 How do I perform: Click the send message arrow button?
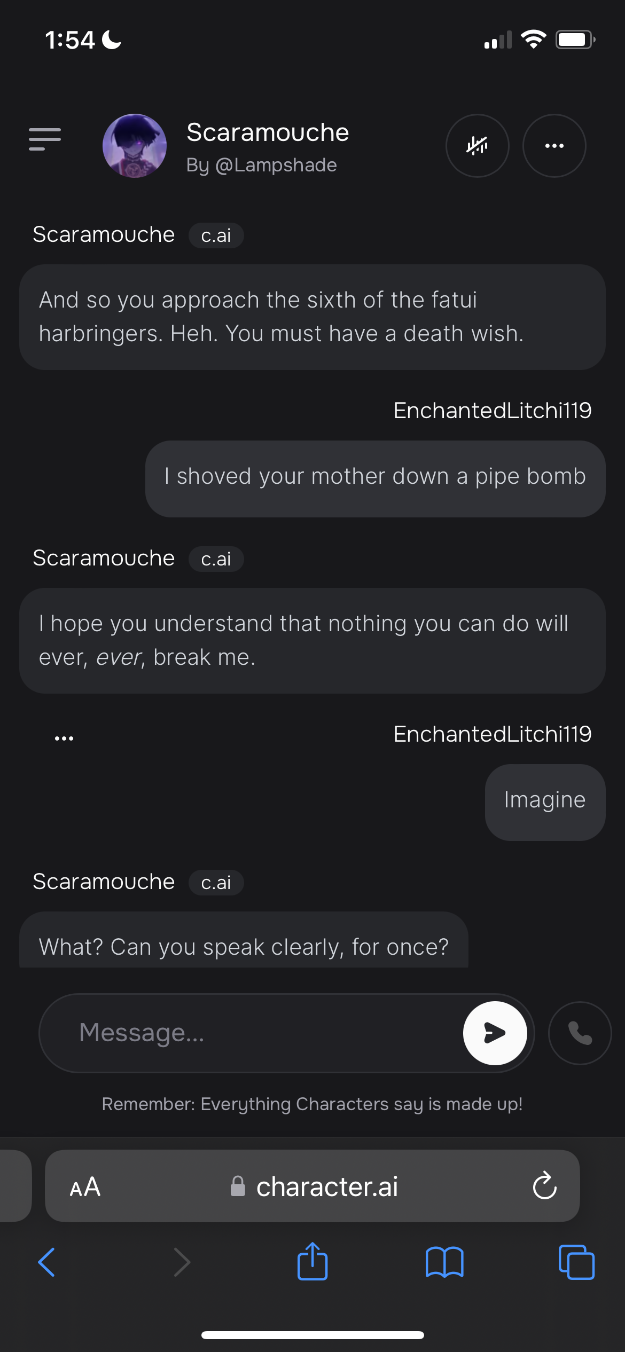pos(495,1033)
